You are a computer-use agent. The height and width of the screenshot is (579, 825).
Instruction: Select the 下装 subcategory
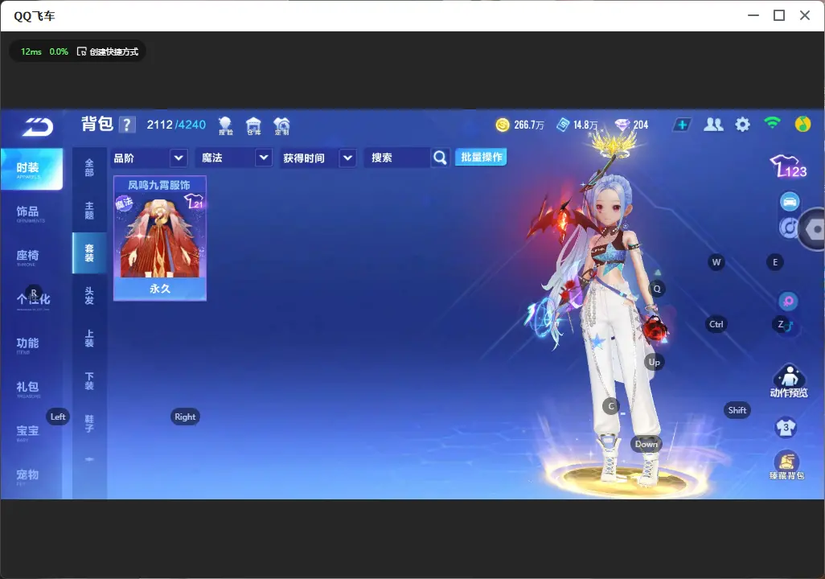point(89,381)
